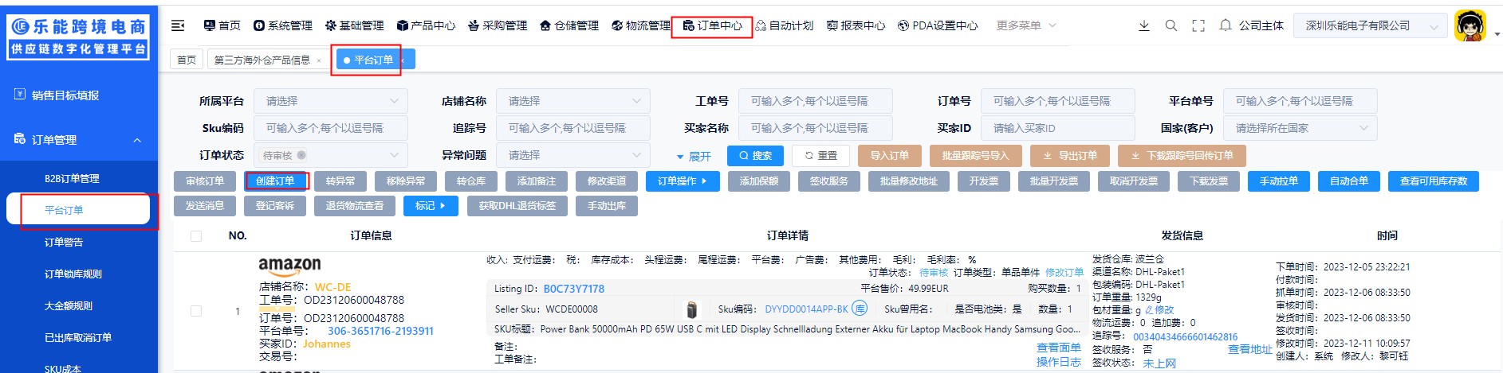The image size is (1503, 373).
Task: Select all orders with header checkbox
Action: click(196, 235)
